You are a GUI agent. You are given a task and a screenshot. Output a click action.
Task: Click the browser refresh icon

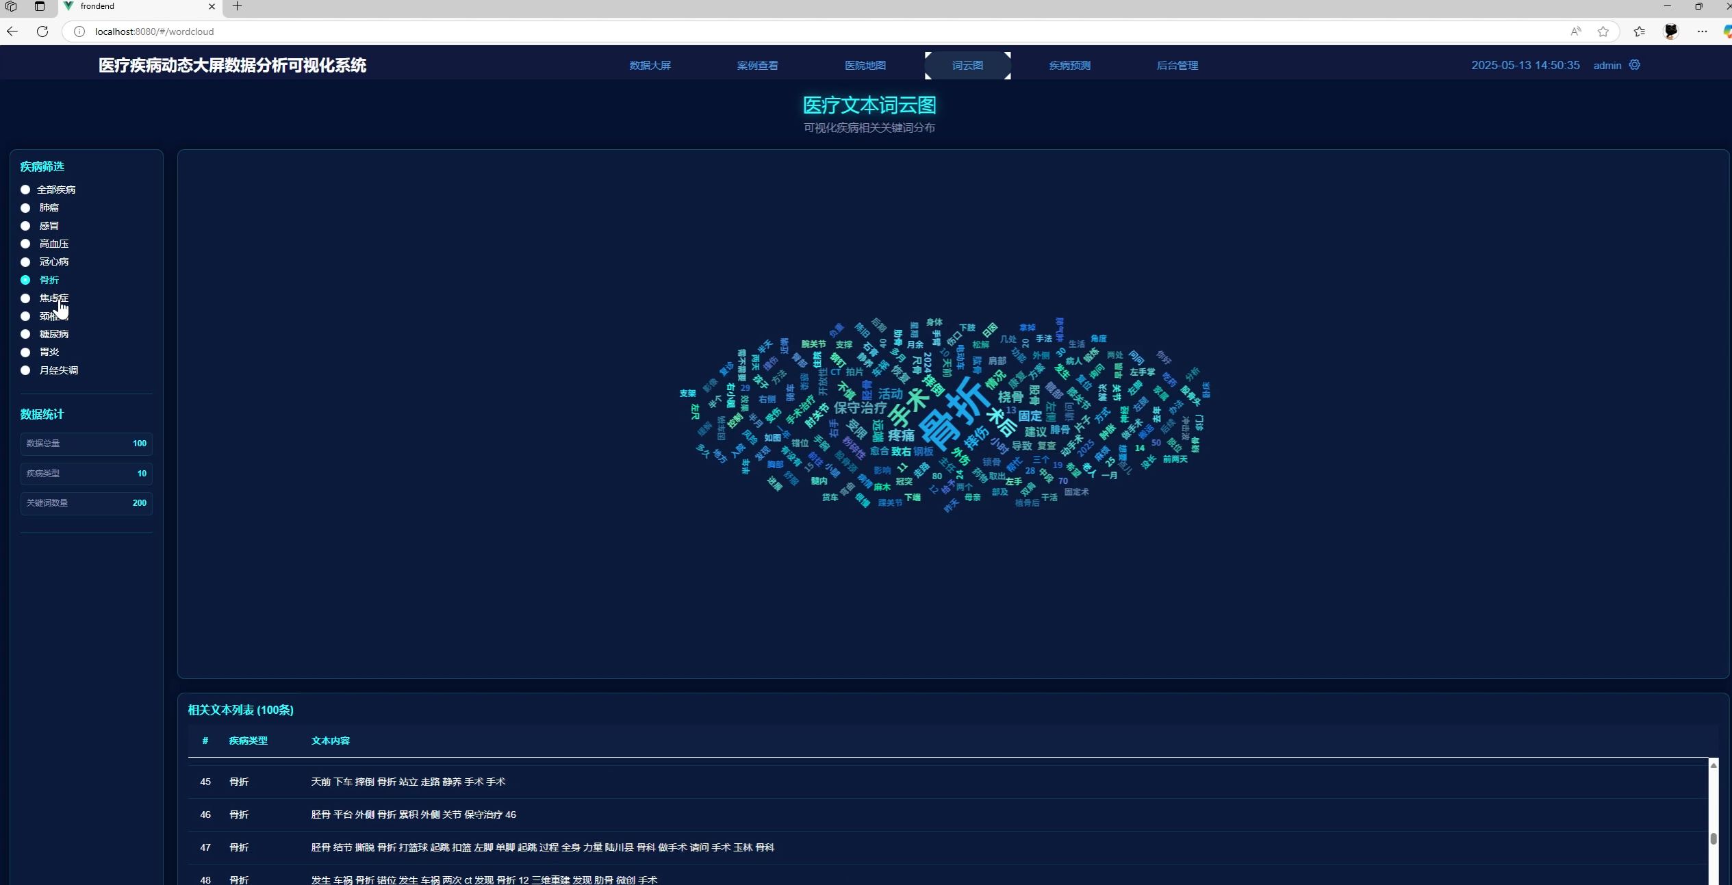tap(42, 31)
